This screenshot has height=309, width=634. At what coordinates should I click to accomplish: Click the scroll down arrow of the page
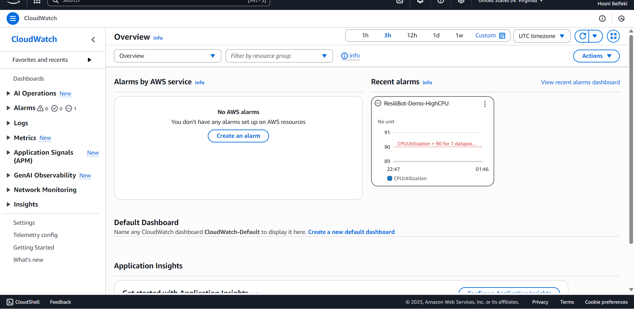pos(631,290)
